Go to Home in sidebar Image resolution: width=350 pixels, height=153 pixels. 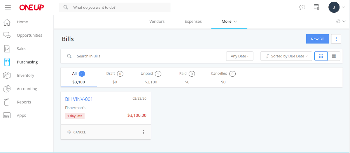[x=22, y=22]
